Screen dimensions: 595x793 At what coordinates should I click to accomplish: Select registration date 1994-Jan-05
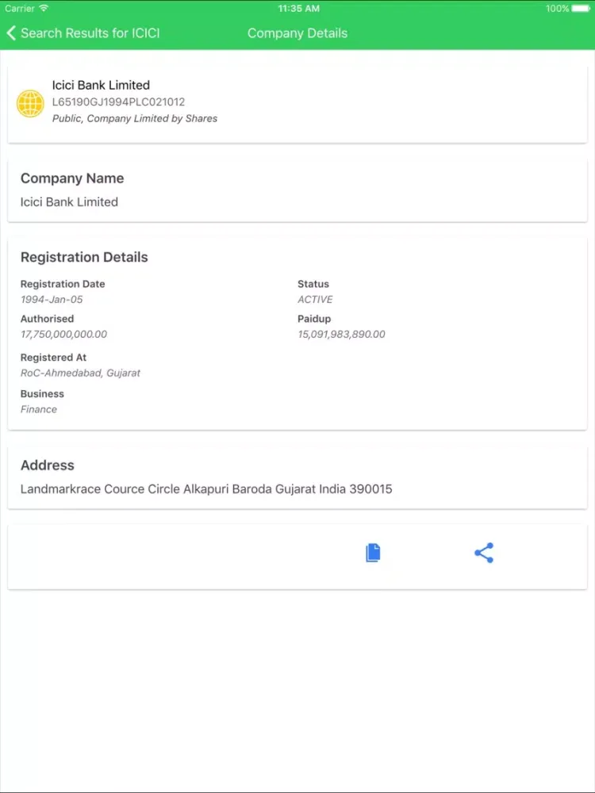pyautogui.click(x=52, y=300)
